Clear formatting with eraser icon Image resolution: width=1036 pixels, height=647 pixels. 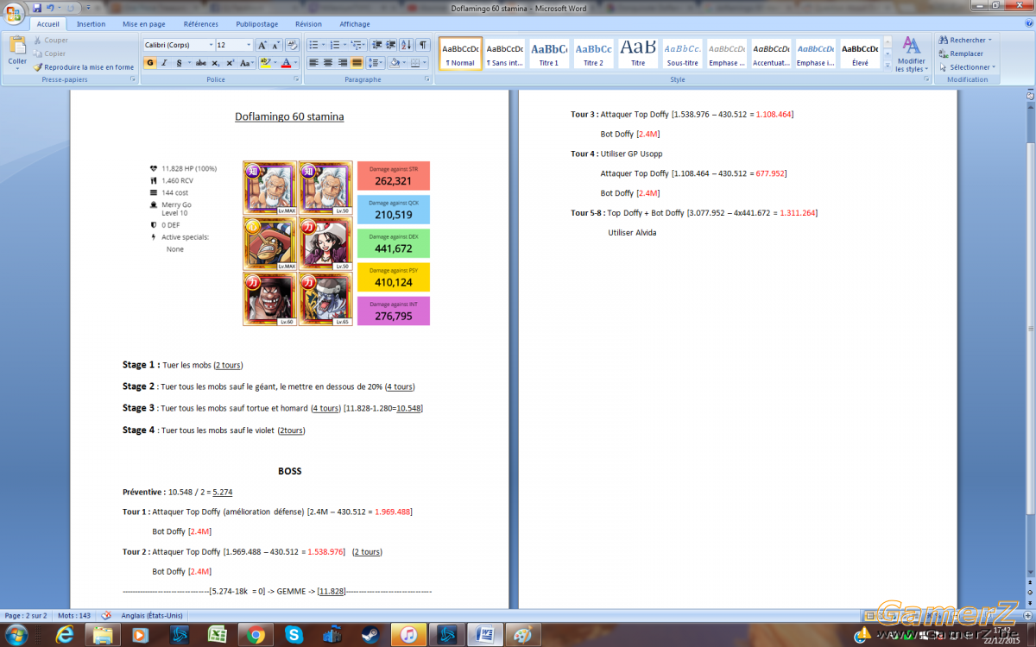(292, 45)
